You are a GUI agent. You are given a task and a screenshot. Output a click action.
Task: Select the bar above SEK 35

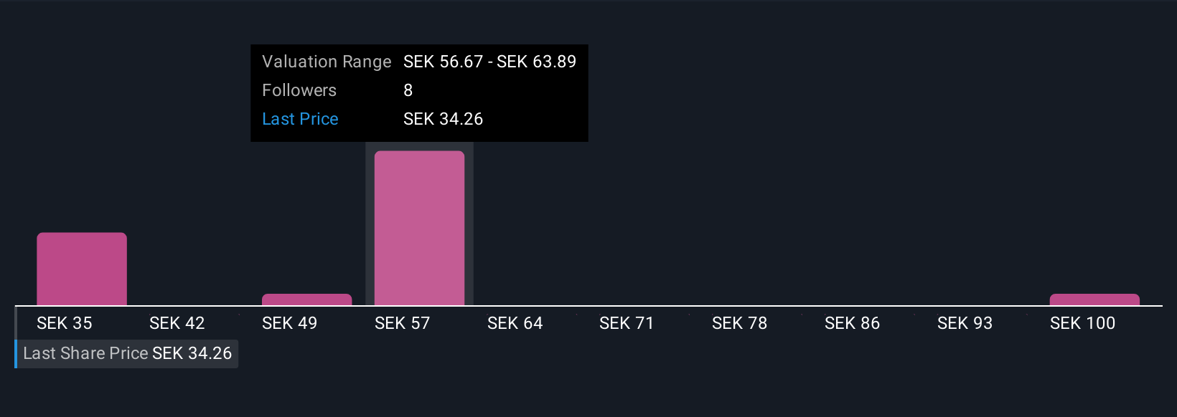point(82,269)
